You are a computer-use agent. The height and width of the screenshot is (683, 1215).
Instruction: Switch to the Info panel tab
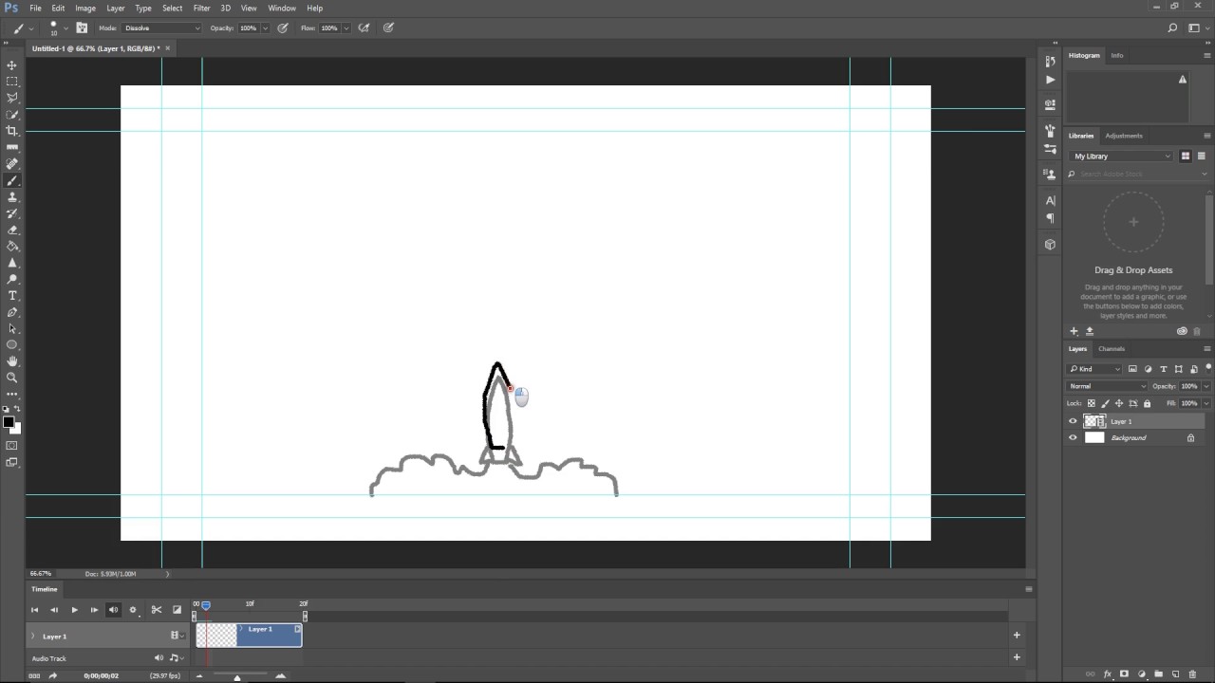(1117, 56)
